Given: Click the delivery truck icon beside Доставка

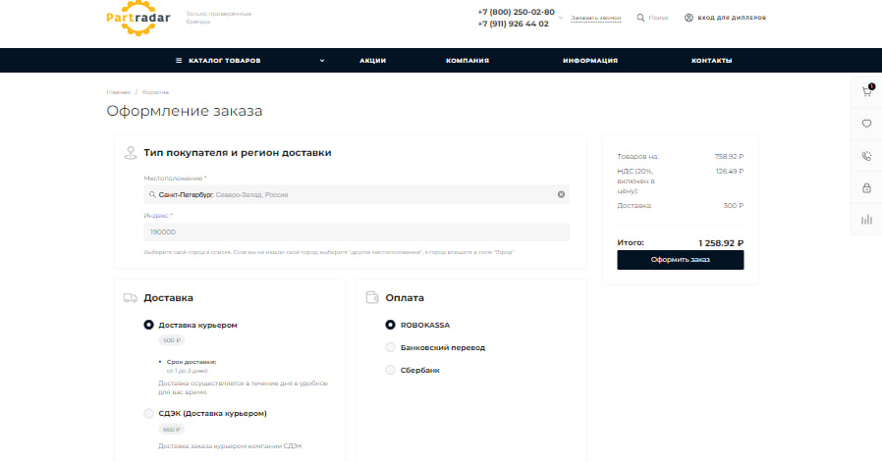Looking at the screenshot, I should click(131, 298).
